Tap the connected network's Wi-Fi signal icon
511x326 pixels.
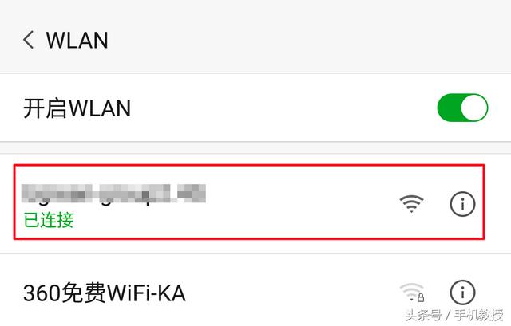pos(412,204)
